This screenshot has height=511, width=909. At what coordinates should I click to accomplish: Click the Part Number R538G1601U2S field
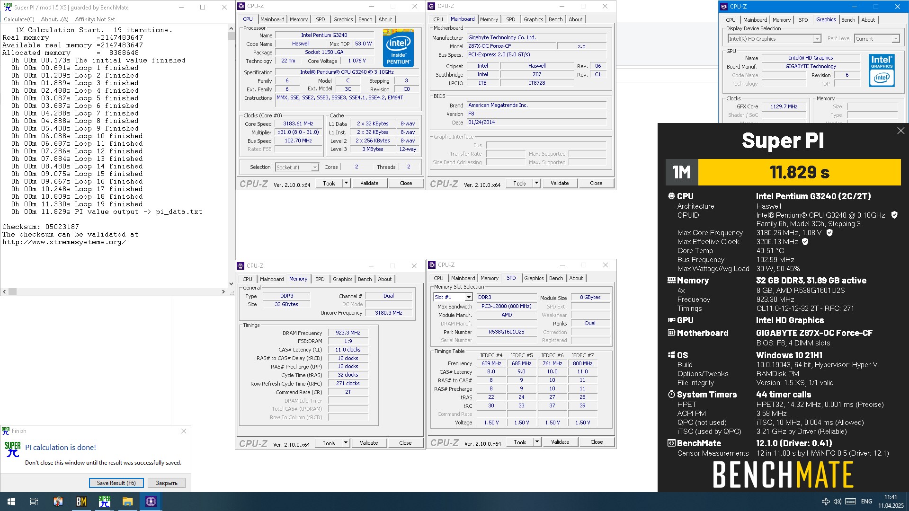(507, 332)
